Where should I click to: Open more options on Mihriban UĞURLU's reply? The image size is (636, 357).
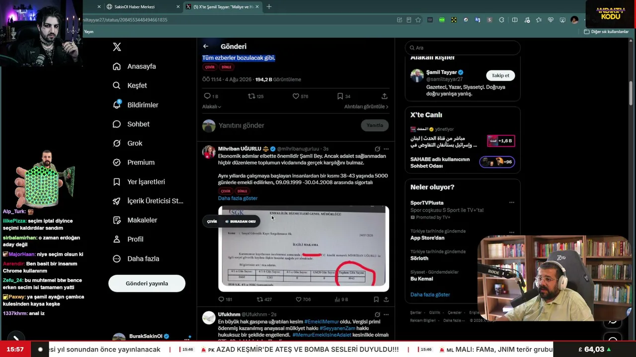click(386, 149)
